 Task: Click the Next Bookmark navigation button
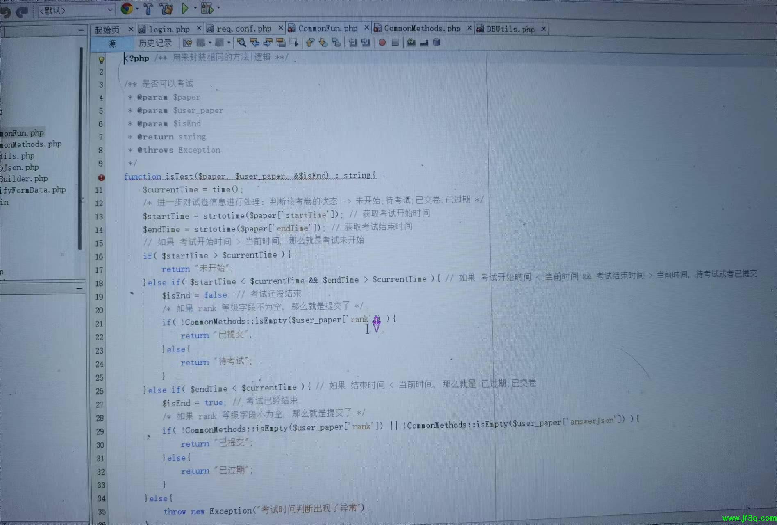point(323,43)
